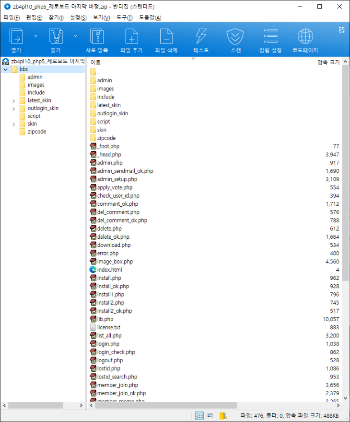This screenshot has width=350, height=422.
Task: Click the Codepage globe icon
Action: click(x=305, y=36)
